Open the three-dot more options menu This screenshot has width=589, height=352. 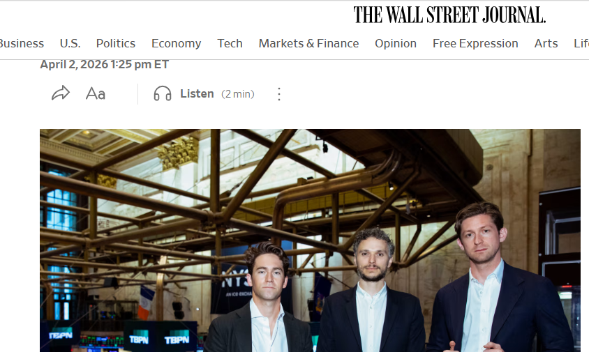[x=278, y=94]
